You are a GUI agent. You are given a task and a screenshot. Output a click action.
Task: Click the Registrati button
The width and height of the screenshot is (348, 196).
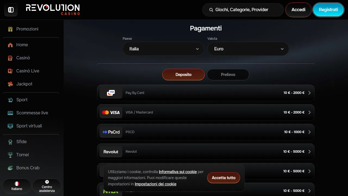coord(328,10)
